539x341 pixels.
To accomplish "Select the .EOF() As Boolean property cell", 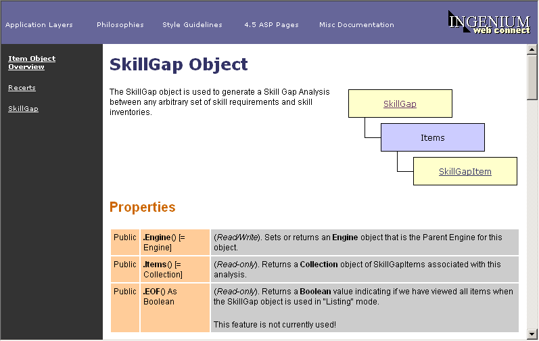I will 174,307.
